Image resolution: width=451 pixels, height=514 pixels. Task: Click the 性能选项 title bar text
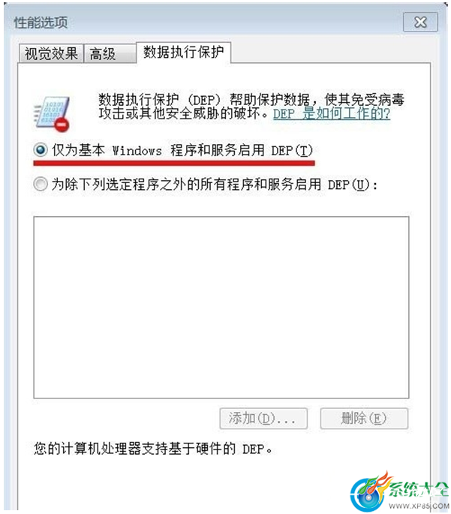click(x=41, y=23)
